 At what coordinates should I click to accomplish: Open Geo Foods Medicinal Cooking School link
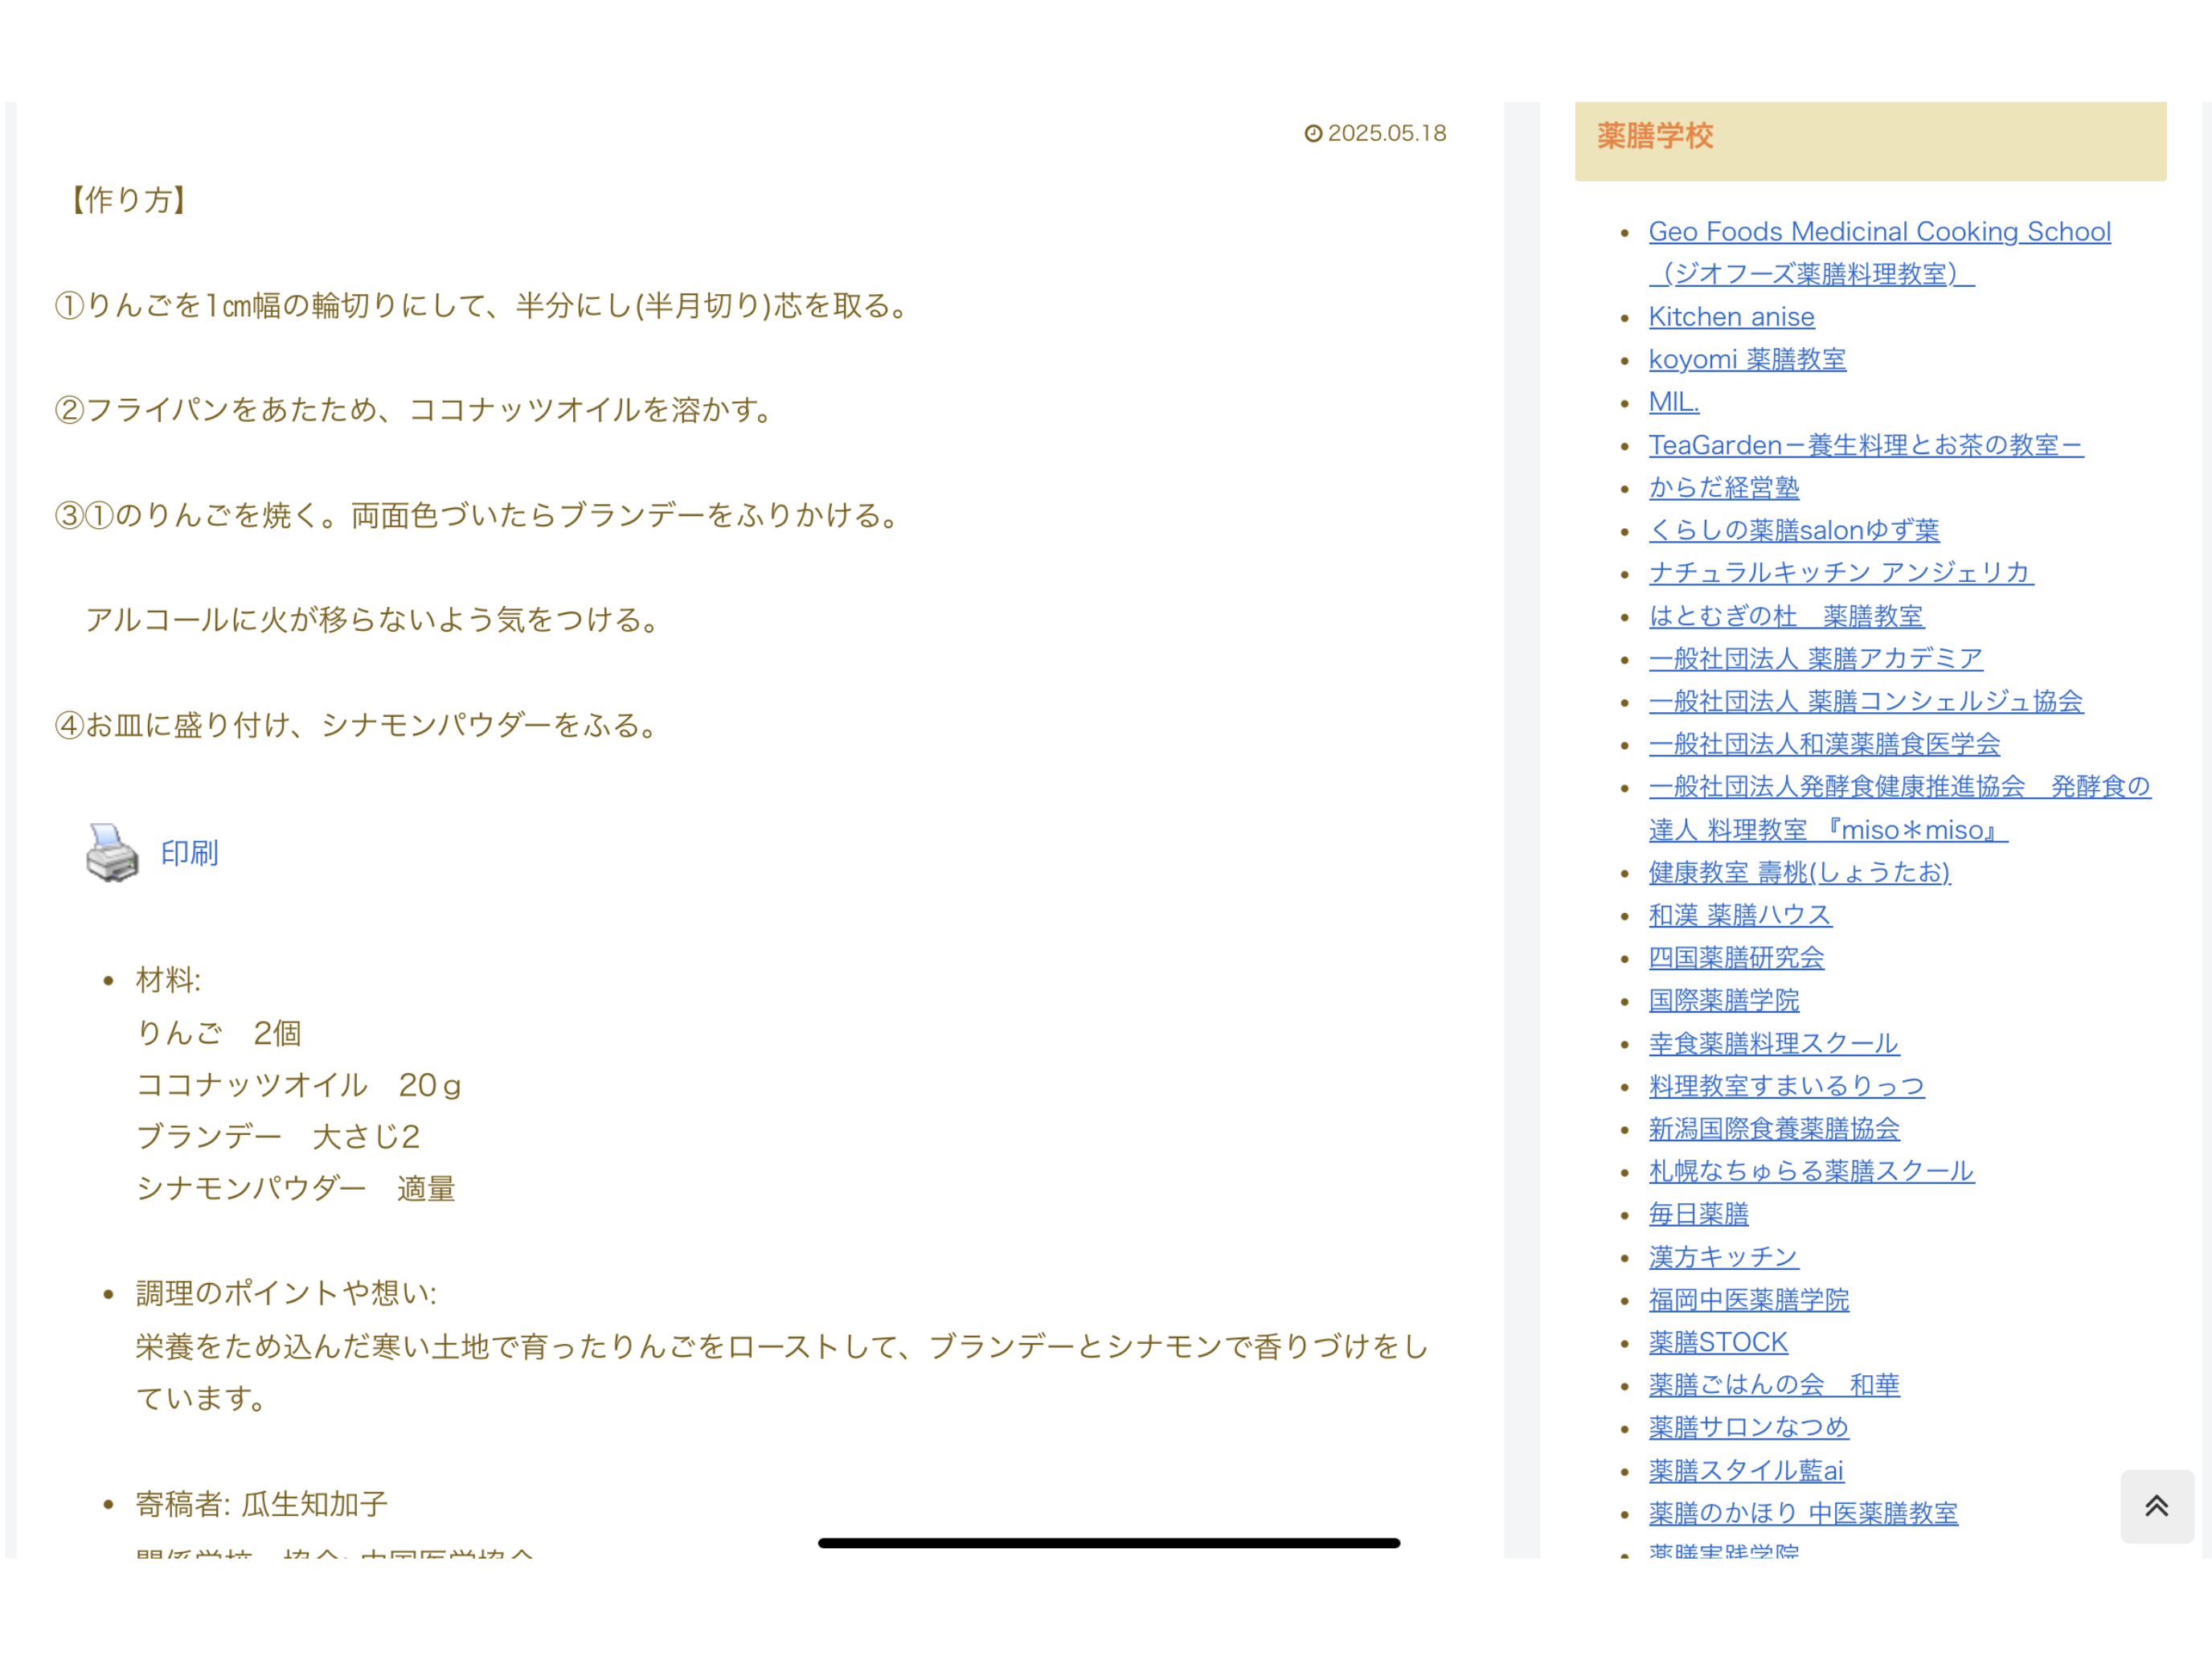1879,252
